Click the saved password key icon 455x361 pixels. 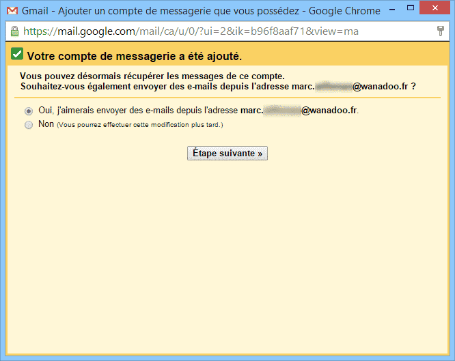tap(441, 31)
